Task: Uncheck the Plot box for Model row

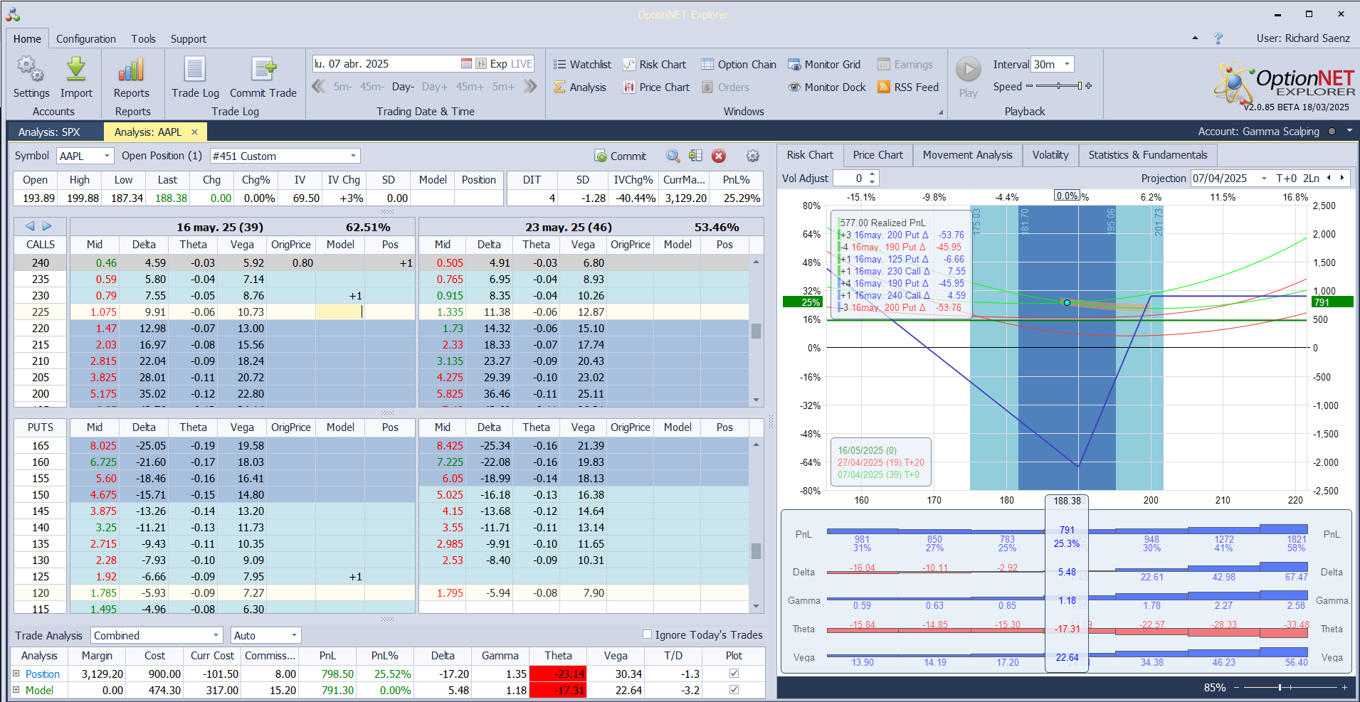Action: [734, 689]
